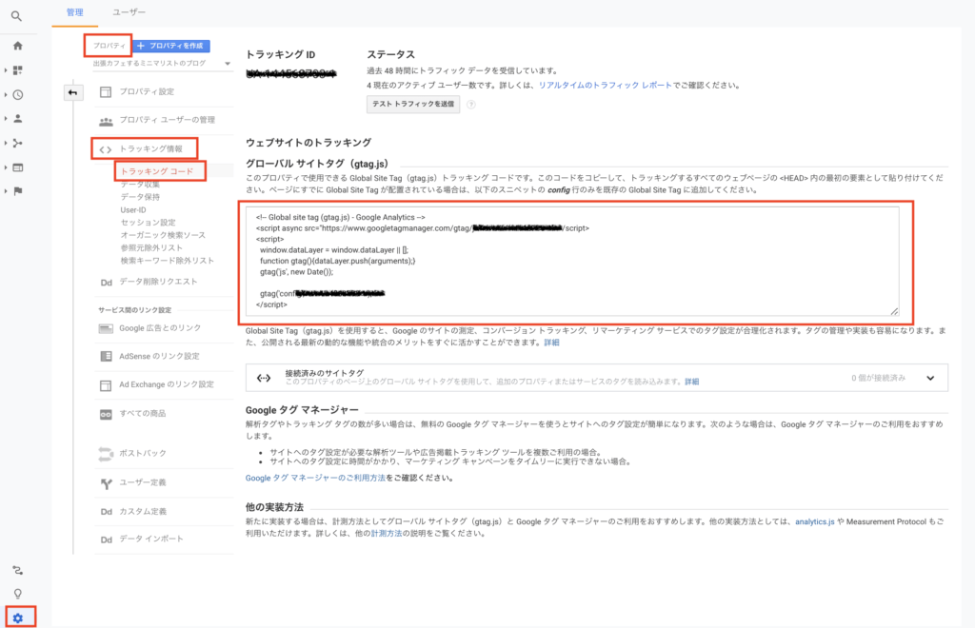Open the property selector dropdown 出張カフェするミニマリストのブログ
The image size is (975, 628).
(x=162, y=64)
